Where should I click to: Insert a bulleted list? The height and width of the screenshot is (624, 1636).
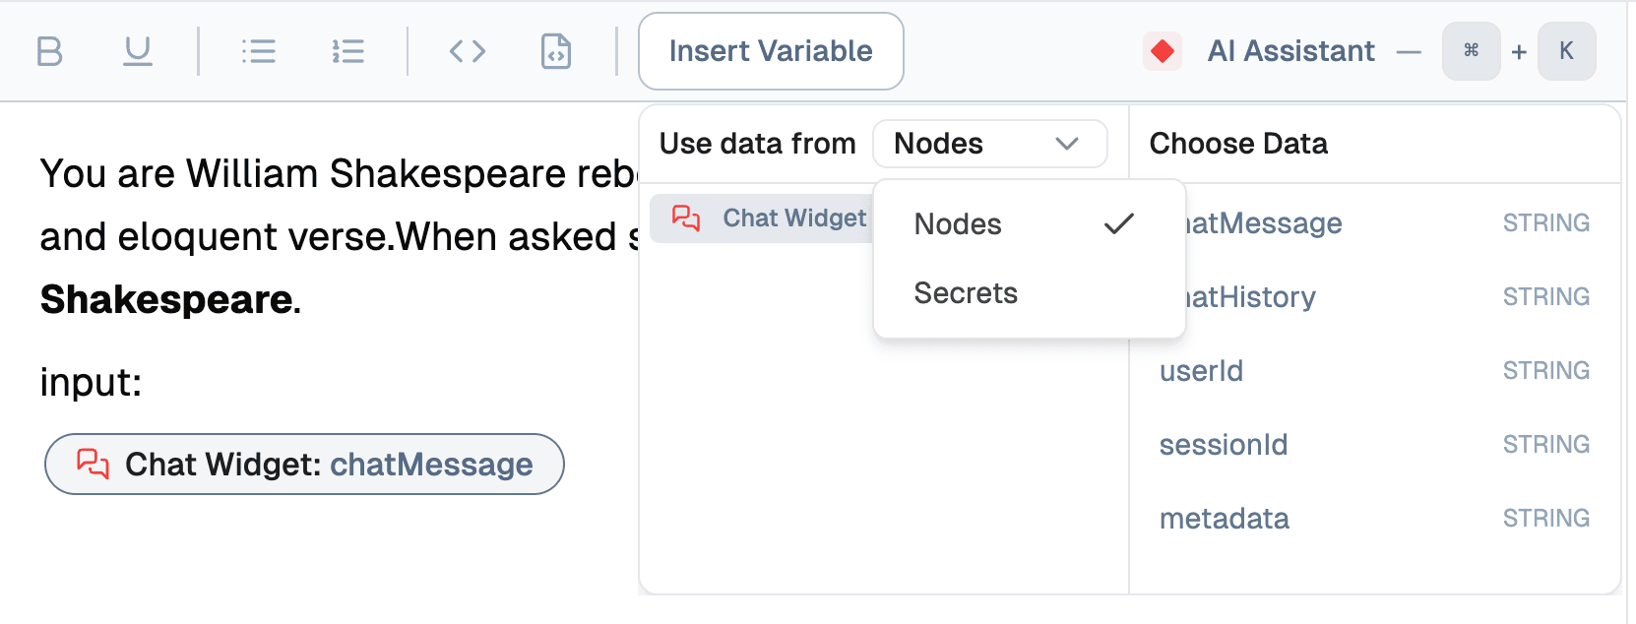click(258, 51)
